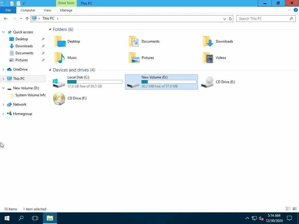Refresh the This PC view
The image size is (299, 224).
click(x=230, y=19)
